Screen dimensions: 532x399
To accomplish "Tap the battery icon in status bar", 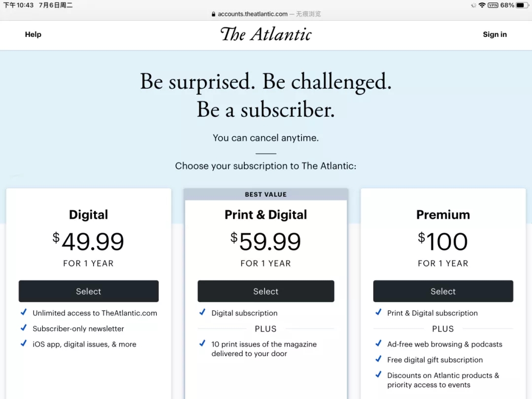I will 522,5.
